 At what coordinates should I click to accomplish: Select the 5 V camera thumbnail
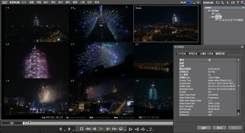pyautogui.click(x=101, y=59)
